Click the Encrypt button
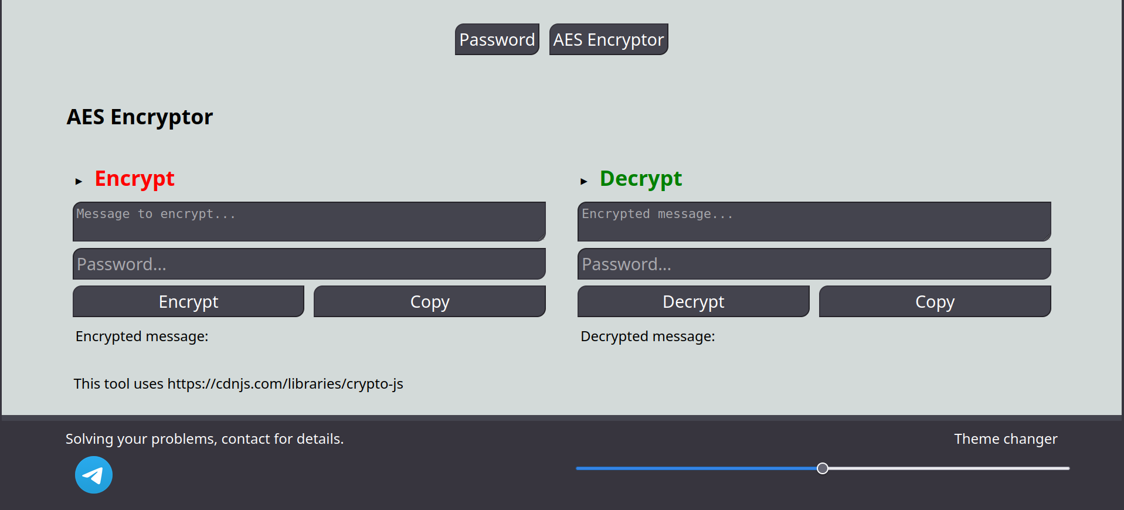Image resolution: width=1124 pixels, height=510 pixels. tap(188, 301)
